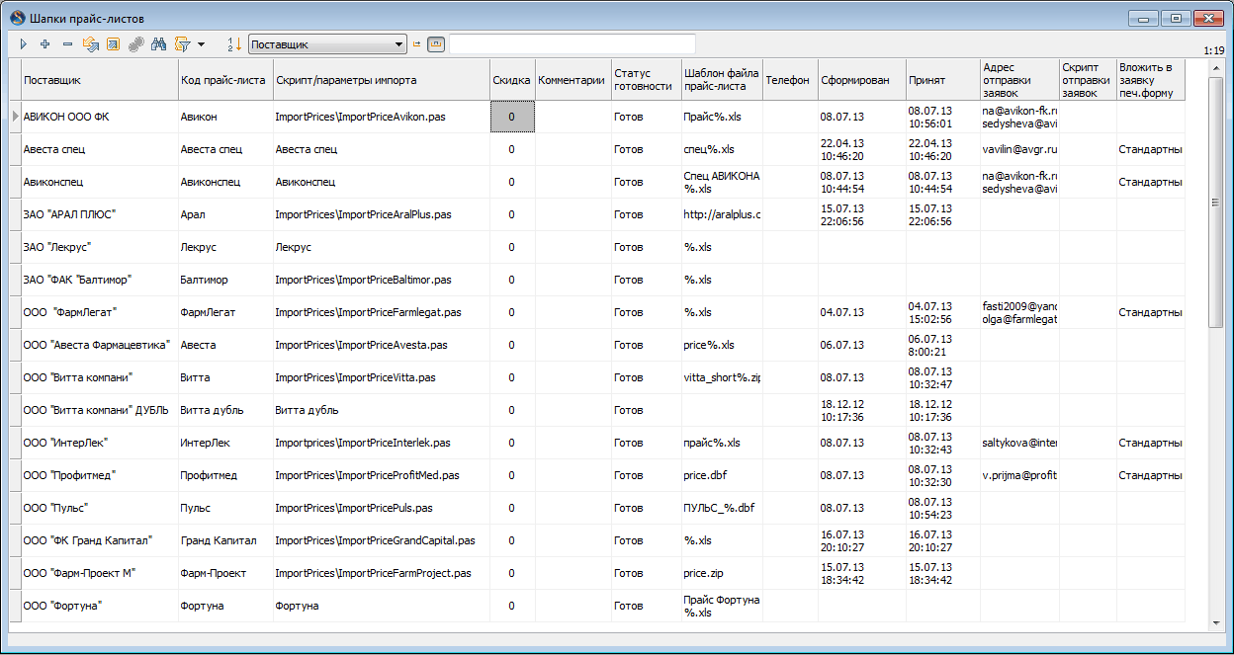This screenshot has height=655, width=1234.
Task: Click the vertical scrollbar thumb
Action: [1217, 202]
